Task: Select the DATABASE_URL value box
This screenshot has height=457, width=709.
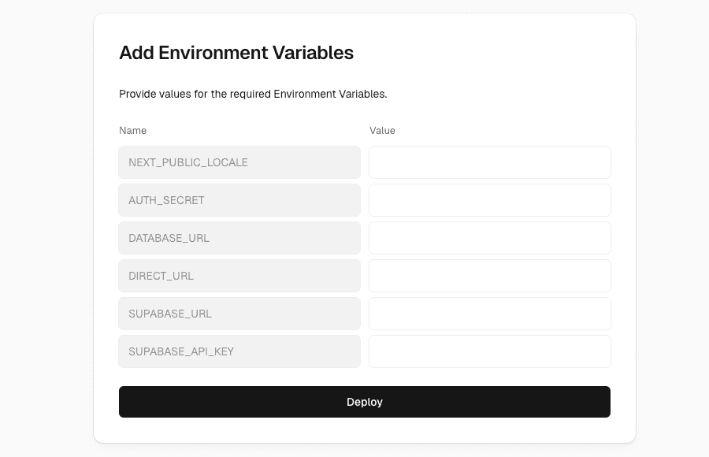Action: coord(489,238)
